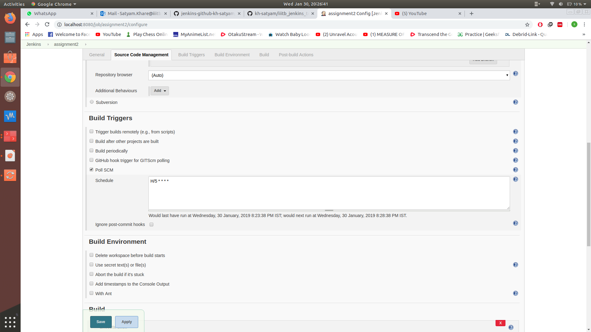Screen dimensions: 591x332
Task: Click inside the Schedule text area
Action: coord(329,193)
